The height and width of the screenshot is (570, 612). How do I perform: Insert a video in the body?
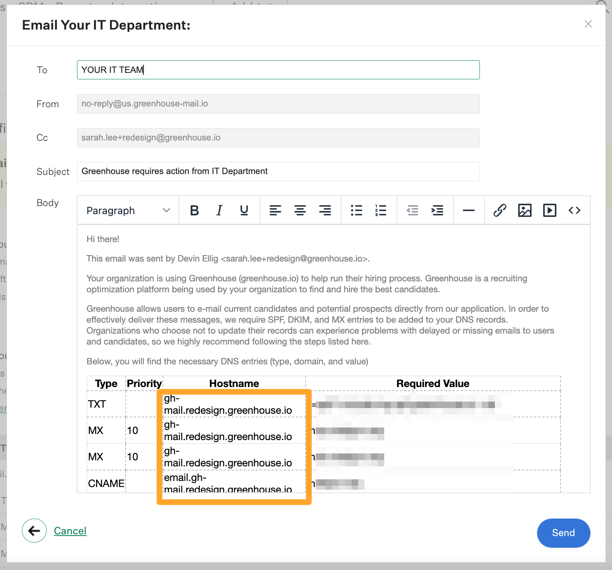coord(550,211)
